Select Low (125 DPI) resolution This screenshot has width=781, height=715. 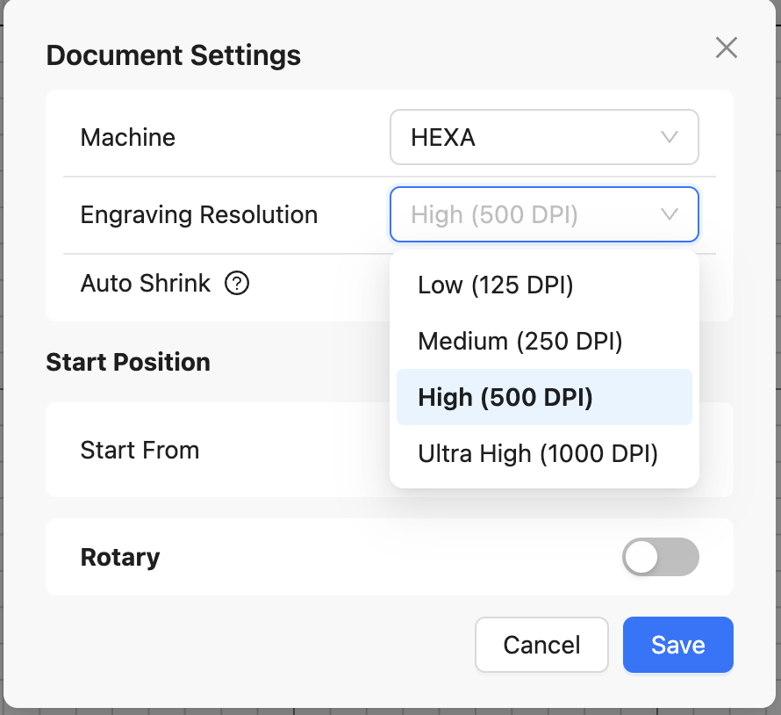(544, 285)
